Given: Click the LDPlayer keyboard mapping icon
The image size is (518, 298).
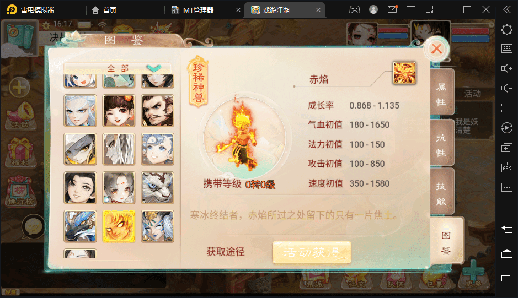Looking at the screenshot, I should point(507,48).
